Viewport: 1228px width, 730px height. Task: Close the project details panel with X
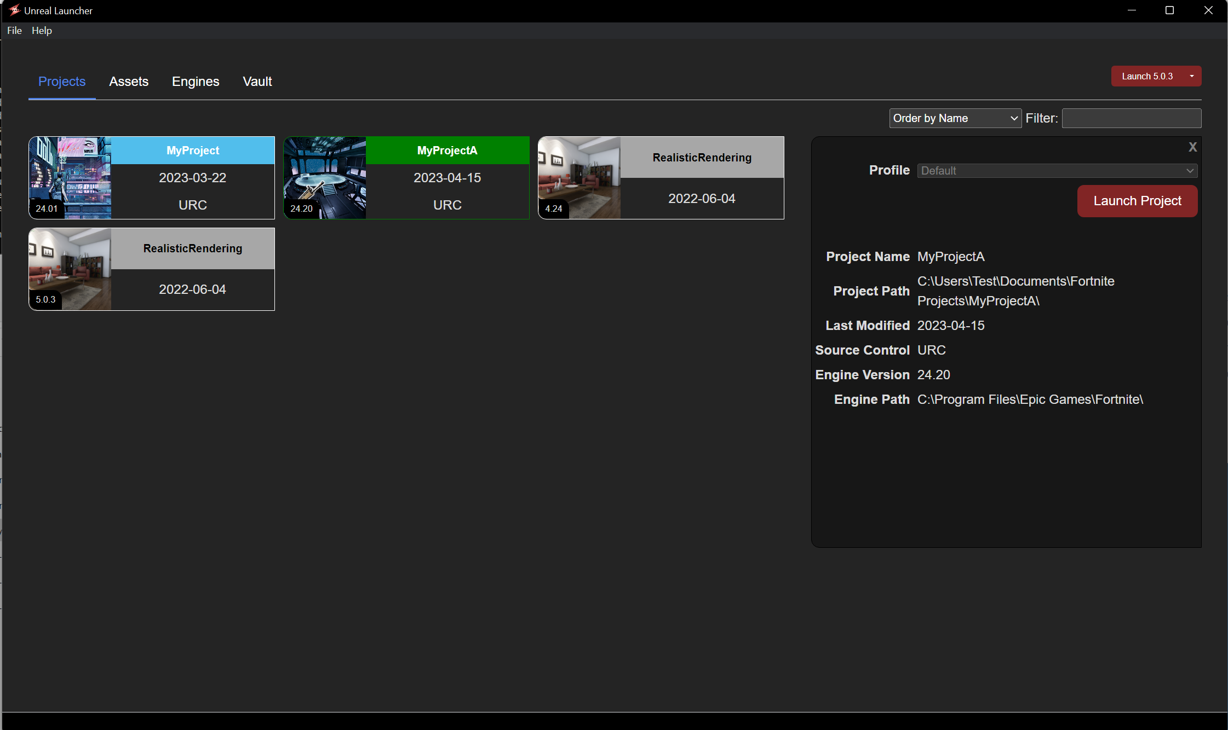click(1192, 147)
